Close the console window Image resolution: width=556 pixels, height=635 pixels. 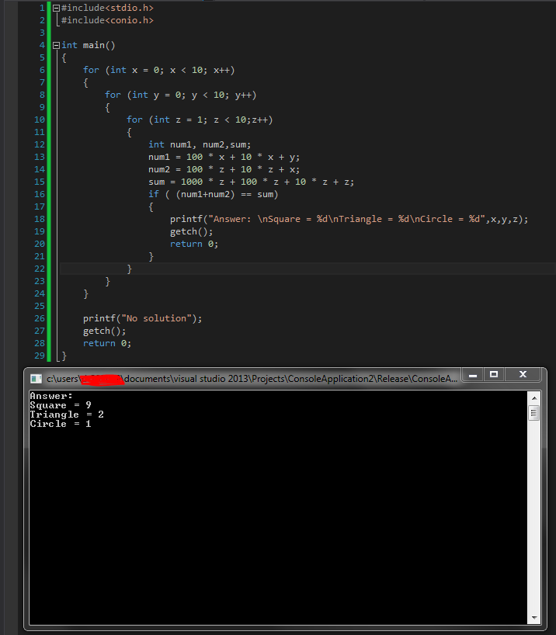pyautogui.click(x=523, y=375)
